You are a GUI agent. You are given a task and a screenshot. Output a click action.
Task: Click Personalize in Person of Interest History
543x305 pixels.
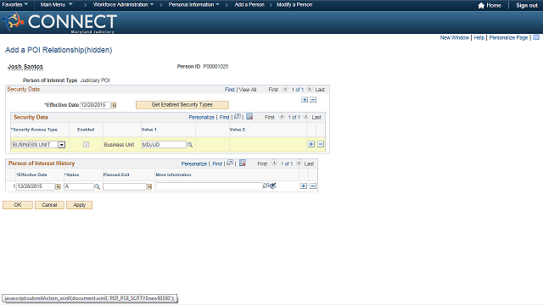click(x=194, y=164)
